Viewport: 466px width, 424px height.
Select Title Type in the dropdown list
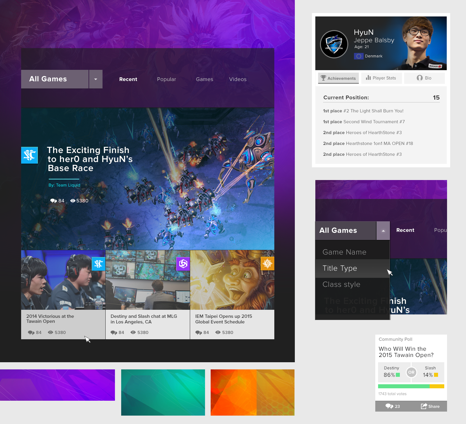[x=352, y=268]
